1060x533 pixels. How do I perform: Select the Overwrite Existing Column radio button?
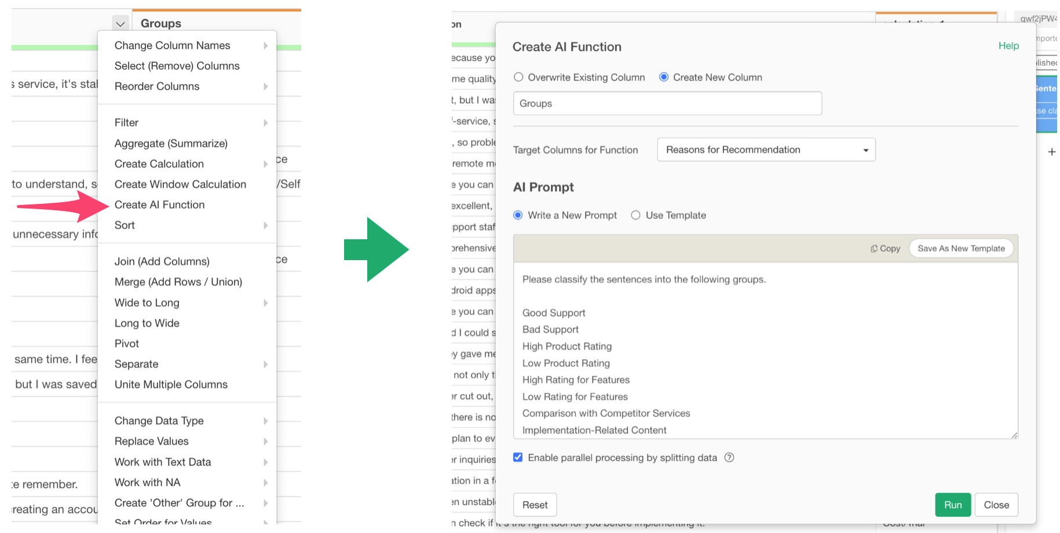[518, 77]
